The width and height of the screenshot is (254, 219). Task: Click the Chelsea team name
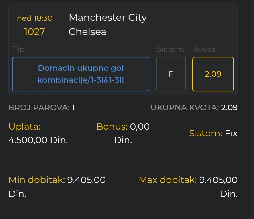tap(87, 32)
